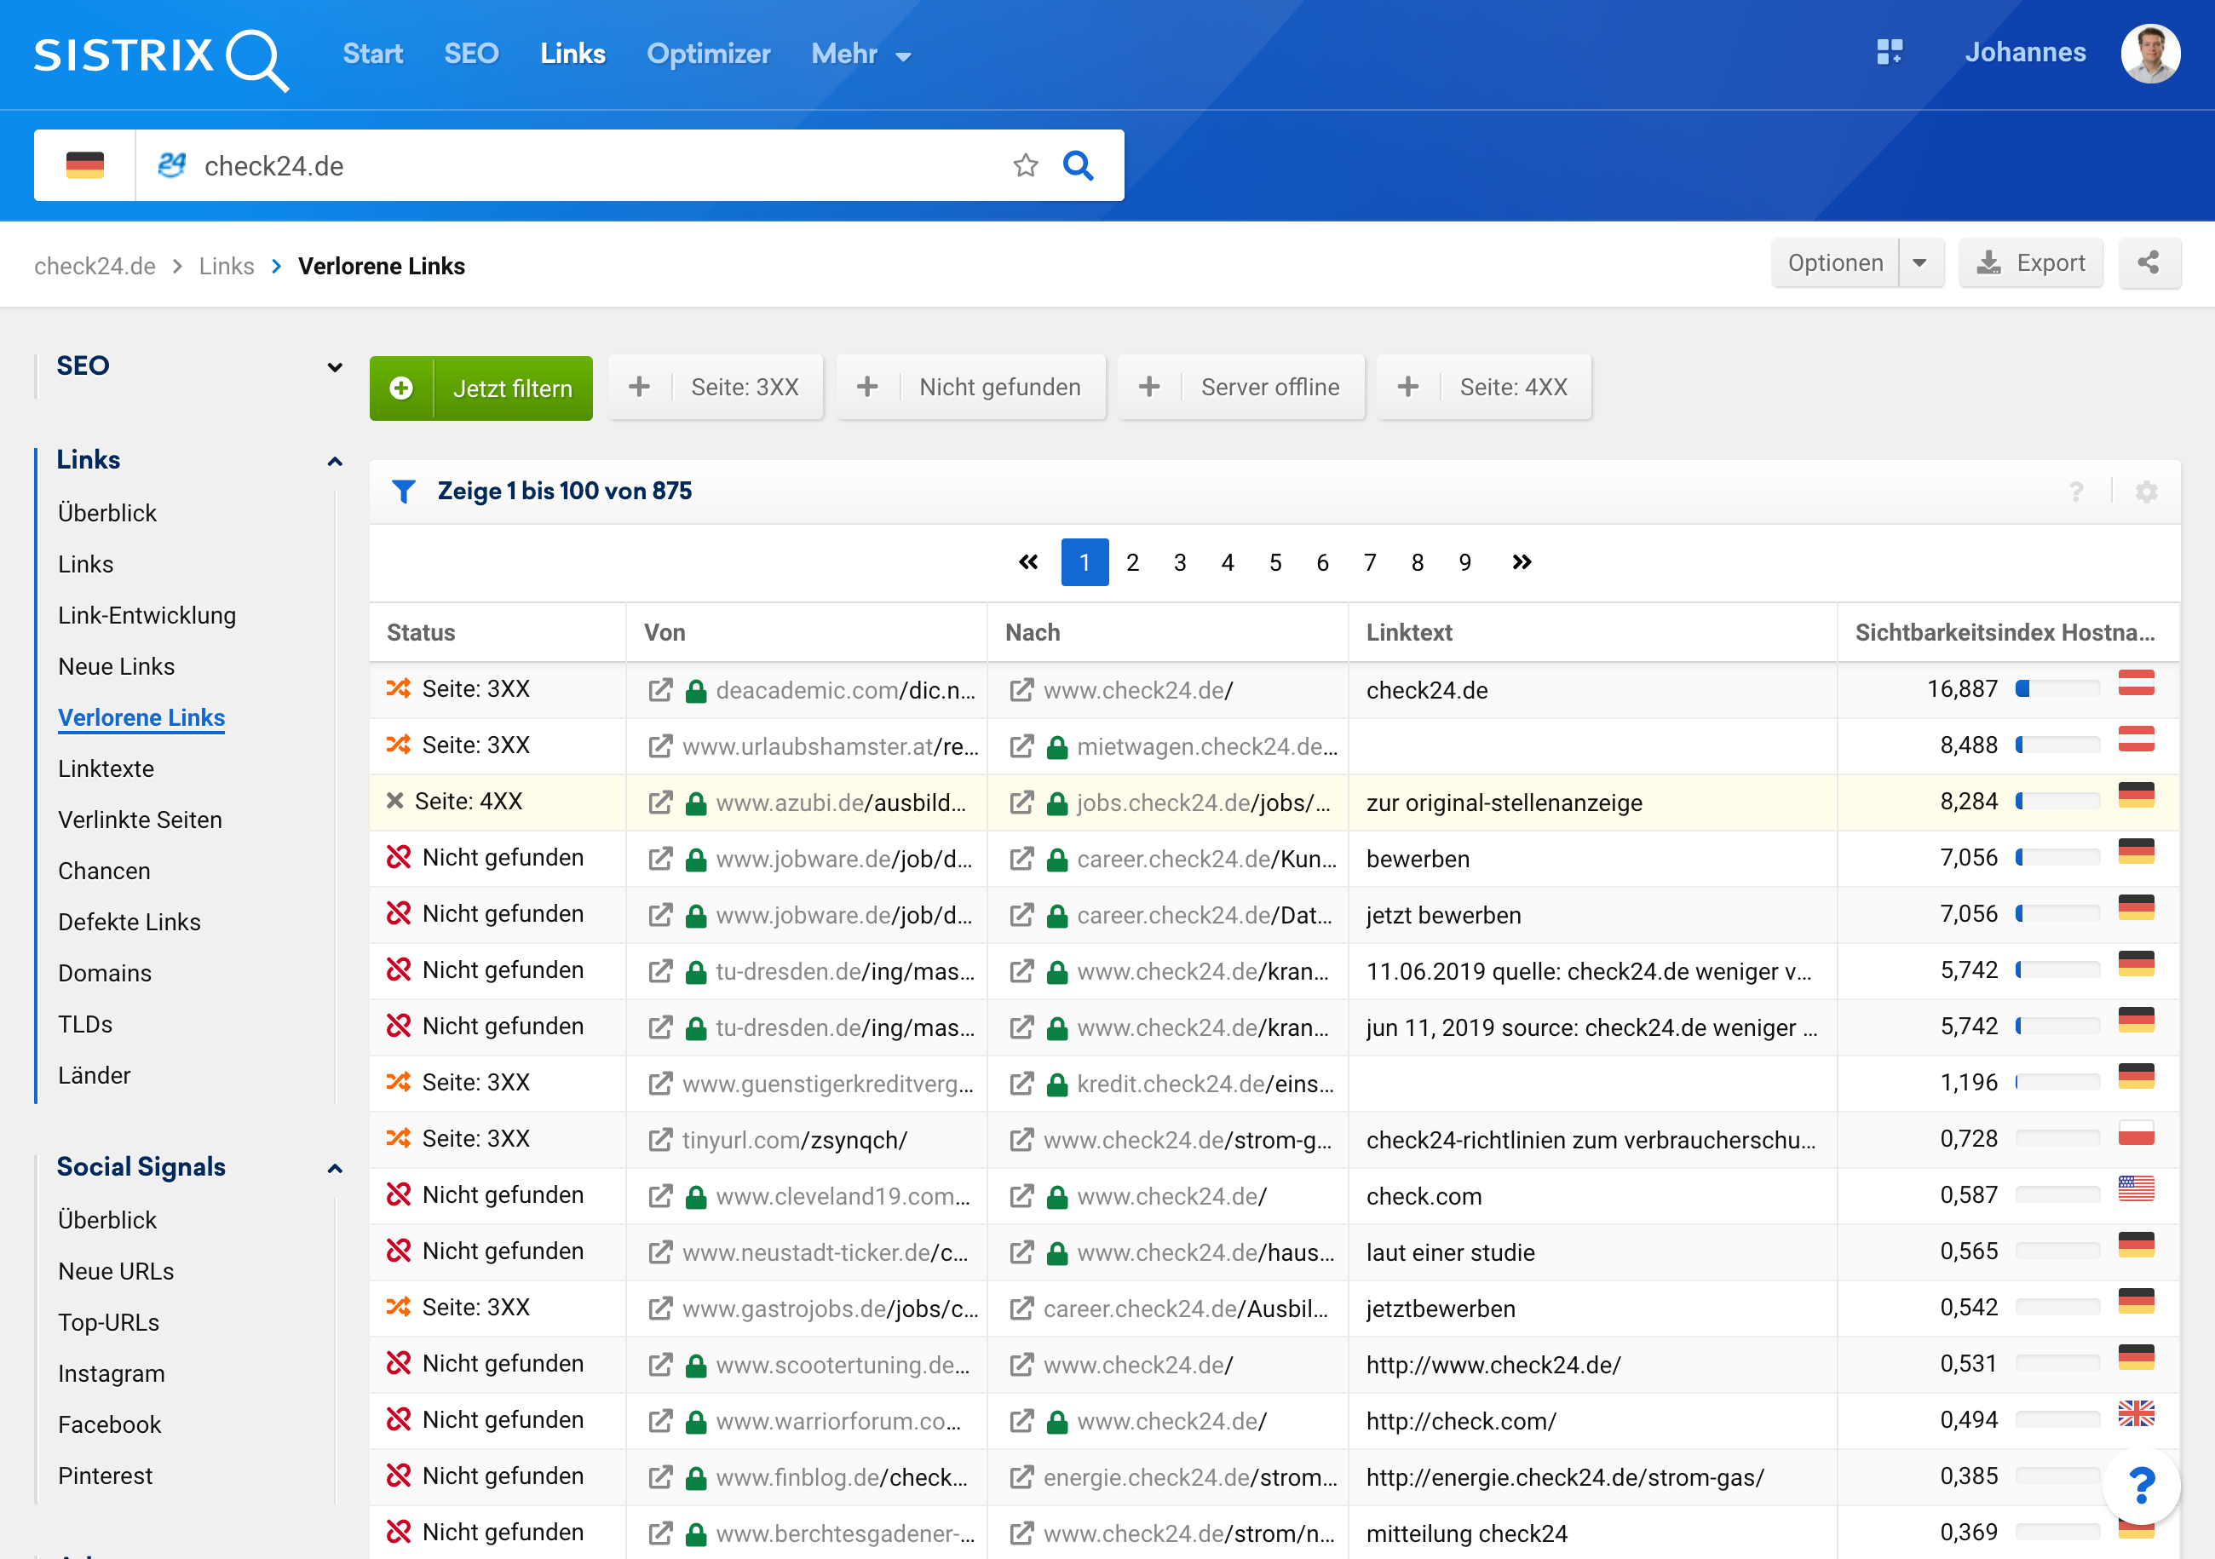The image size is (2215, 1559).
Task: Click the Export button
Action: coord(2030,263)
